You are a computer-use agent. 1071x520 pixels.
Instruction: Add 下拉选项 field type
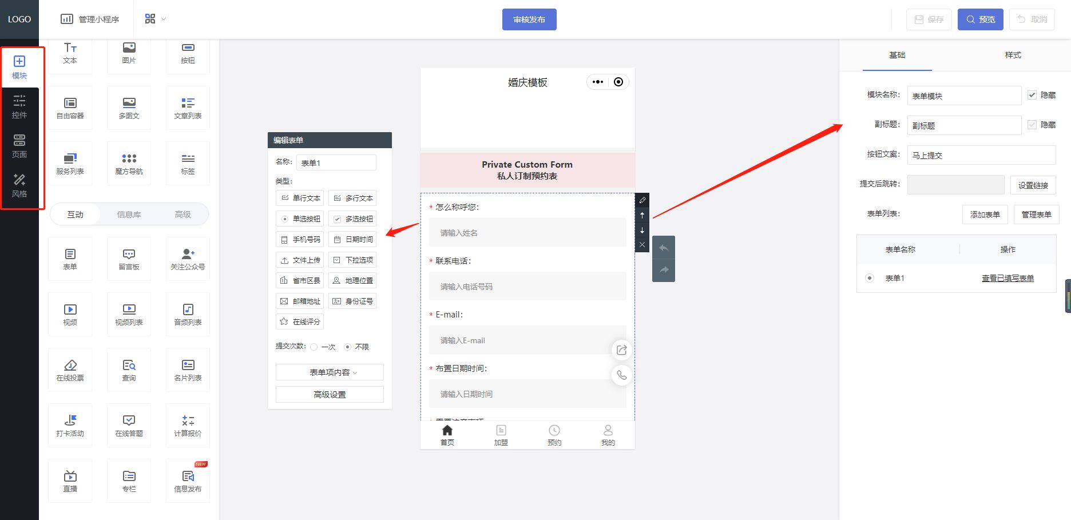[352, 260]
